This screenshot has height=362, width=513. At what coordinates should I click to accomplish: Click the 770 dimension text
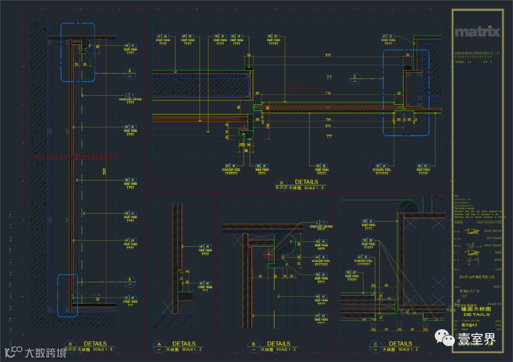328,93
